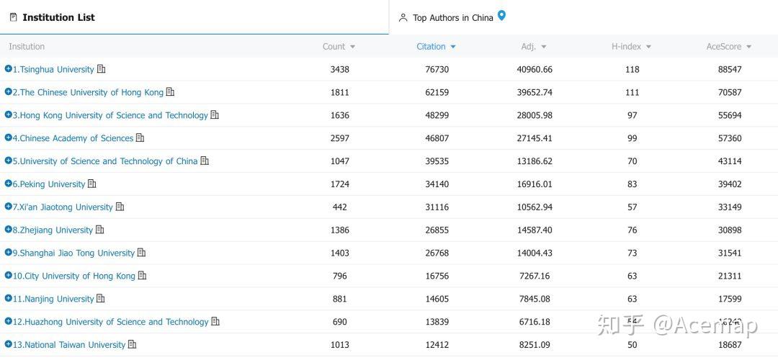Click building icon next to Zhejiang University
The image size is (778, 360).
pos(100,230)
